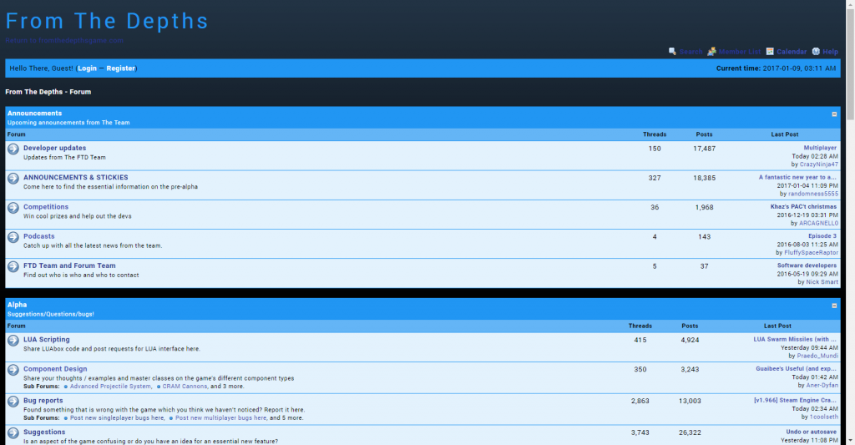Open FTD Team and Forum Team forum
Screen dimensions: 855x445
point(69,265)
